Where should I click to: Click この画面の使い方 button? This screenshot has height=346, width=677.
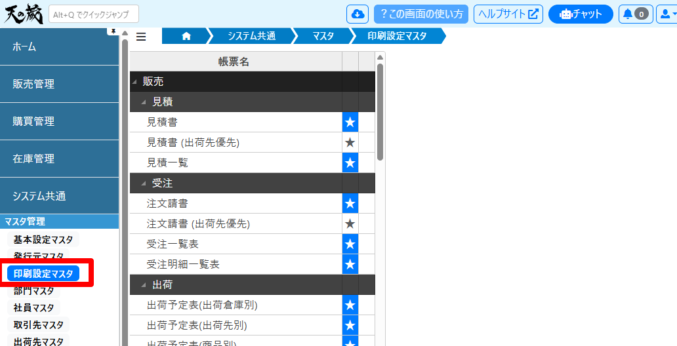421,14
